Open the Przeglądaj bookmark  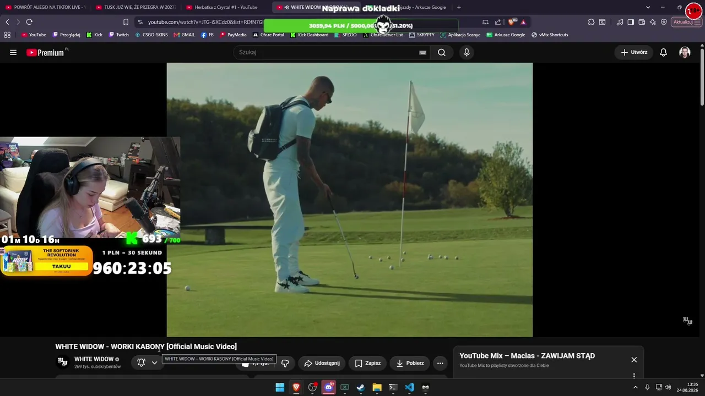[66, 35]
